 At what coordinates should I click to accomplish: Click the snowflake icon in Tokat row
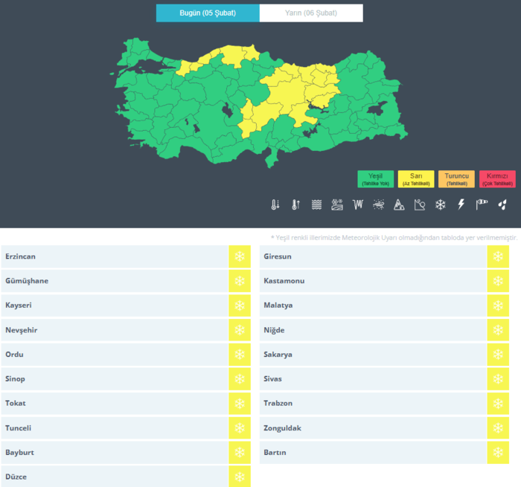coord(240,403)
